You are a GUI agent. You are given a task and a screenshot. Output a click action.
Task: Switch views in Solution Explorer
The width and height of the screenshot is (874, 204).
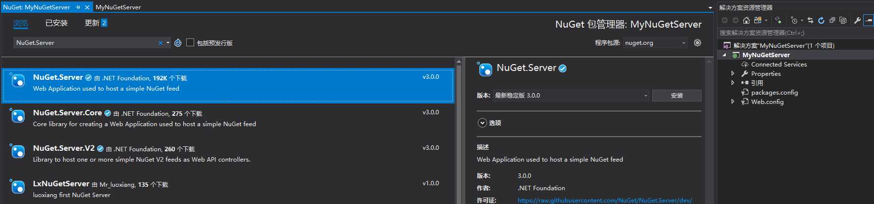click(758, 20)
